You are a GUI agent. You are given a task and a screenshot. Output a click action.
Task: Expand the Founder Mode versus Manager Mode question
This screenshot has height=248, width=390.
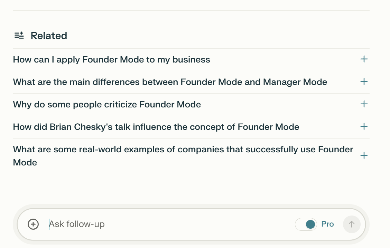(170, 82)
